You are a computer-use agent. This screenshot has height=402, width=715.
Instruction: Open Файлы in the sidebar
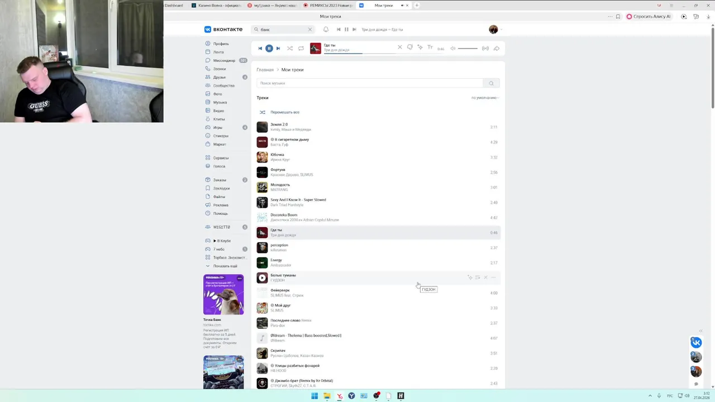(x=219, y=197)
